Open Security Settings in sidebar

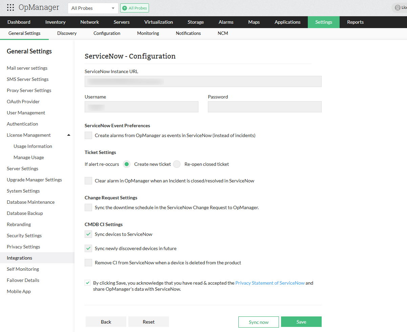coord(24,236)
